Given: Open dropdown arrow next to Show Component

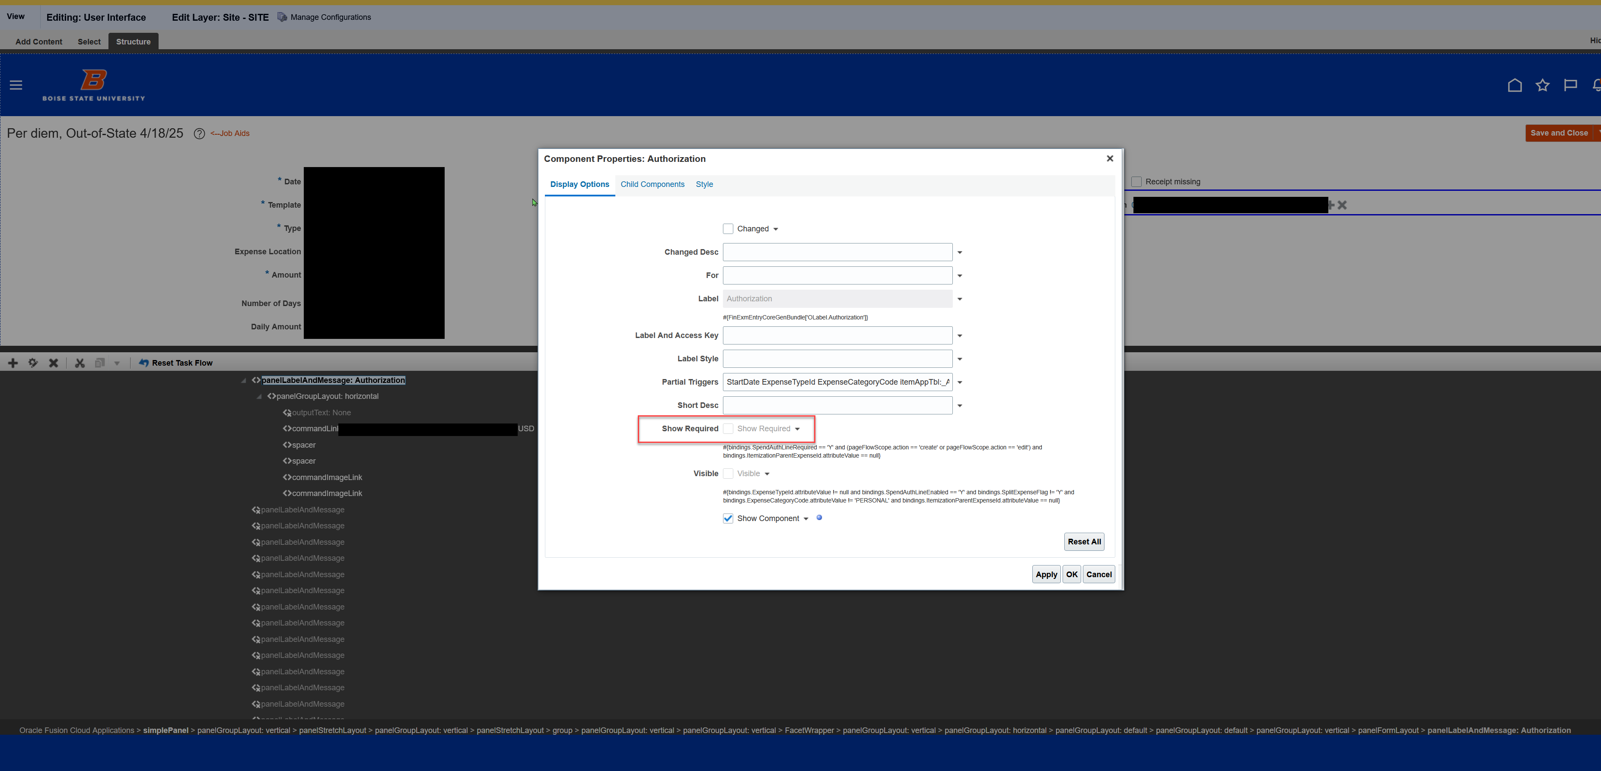Looking at the screenshot, I should (806, 519).
